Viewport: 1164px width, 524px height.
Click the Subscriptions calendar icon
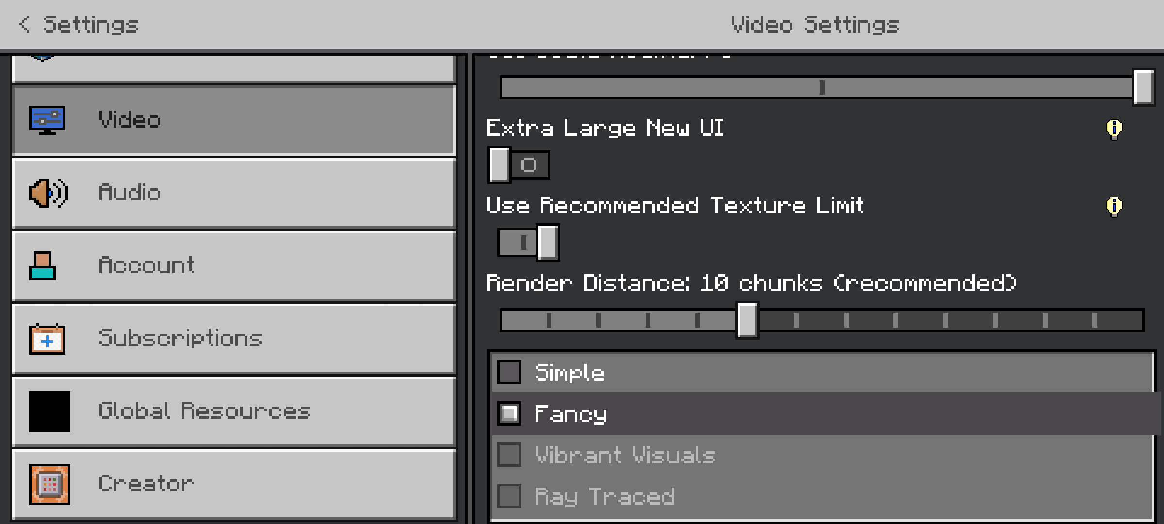point(47,339)
